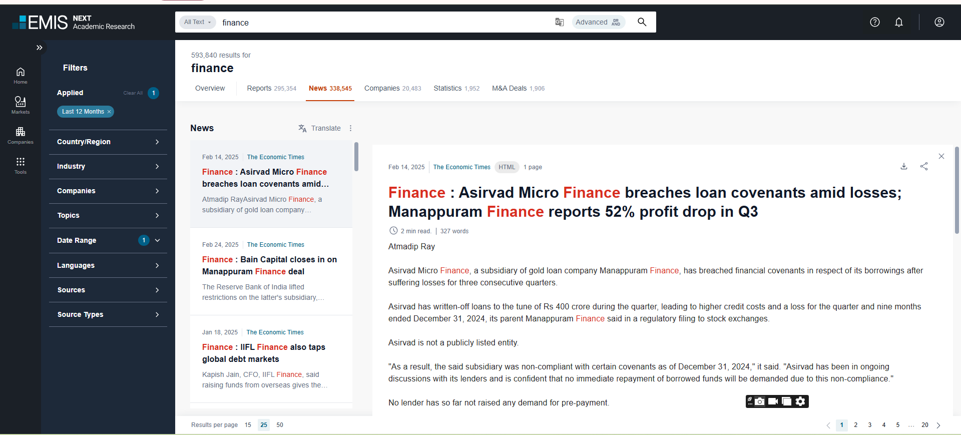This screenshot has width=961, height=435.
Task: Click the Advanced search button
Action: 598,22
